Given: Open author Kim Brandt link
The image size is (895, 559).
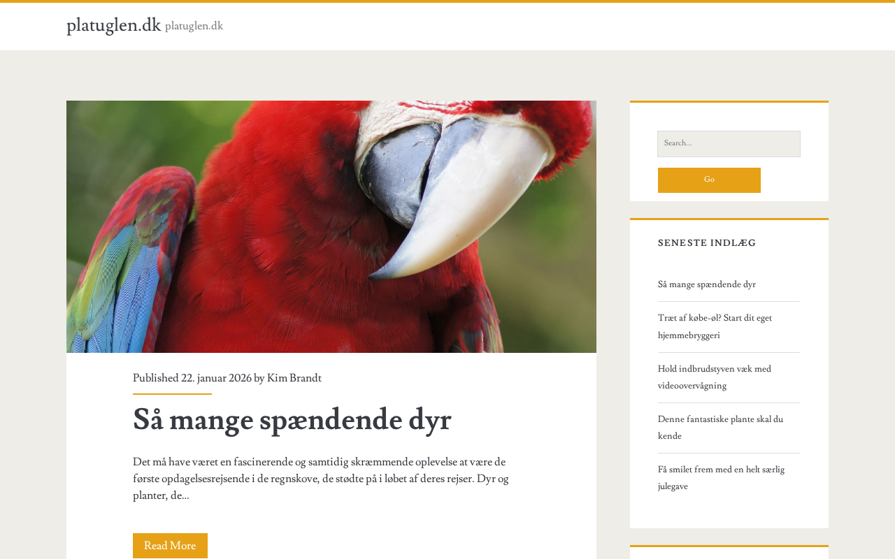Looking at the screenshot, I should coord(294,378).
